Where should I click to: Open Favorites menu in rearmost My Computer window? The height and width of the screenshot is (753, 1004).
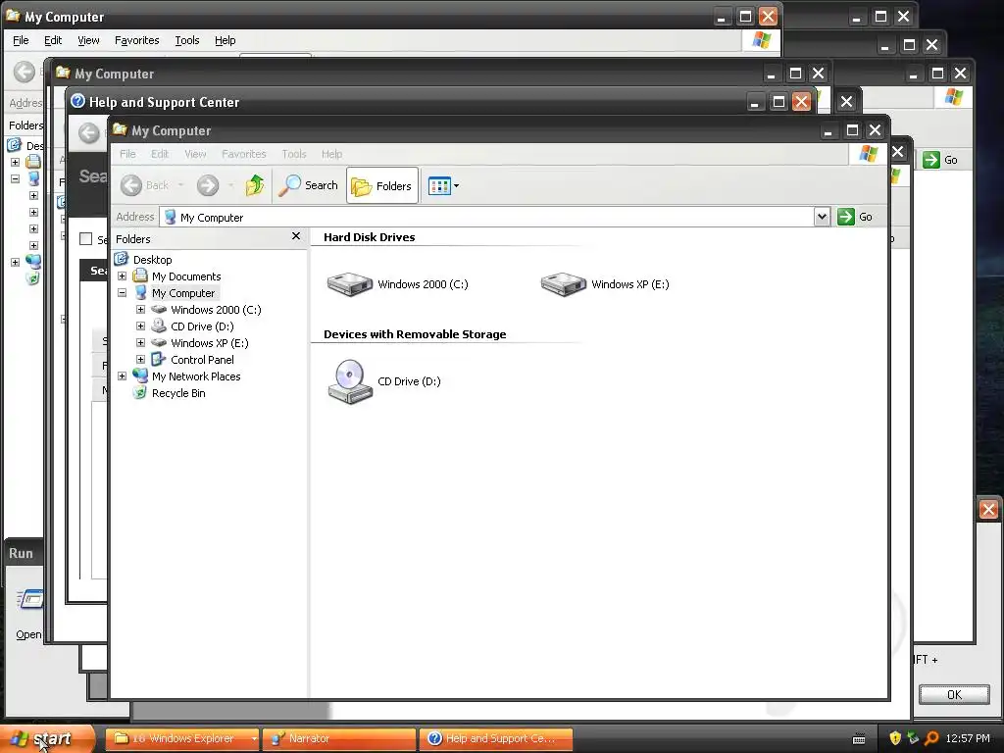[137, 39]
